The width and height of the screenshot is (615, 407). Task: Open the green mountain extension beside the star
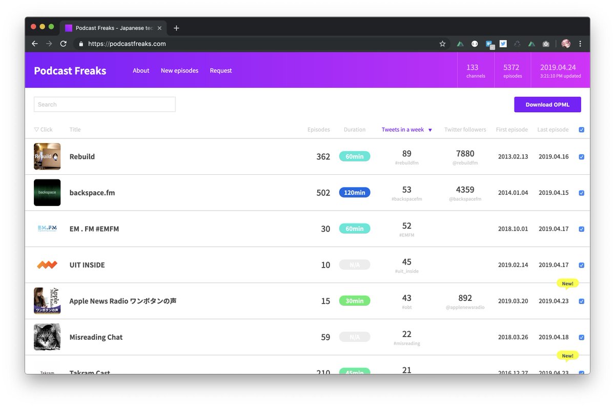460,44
